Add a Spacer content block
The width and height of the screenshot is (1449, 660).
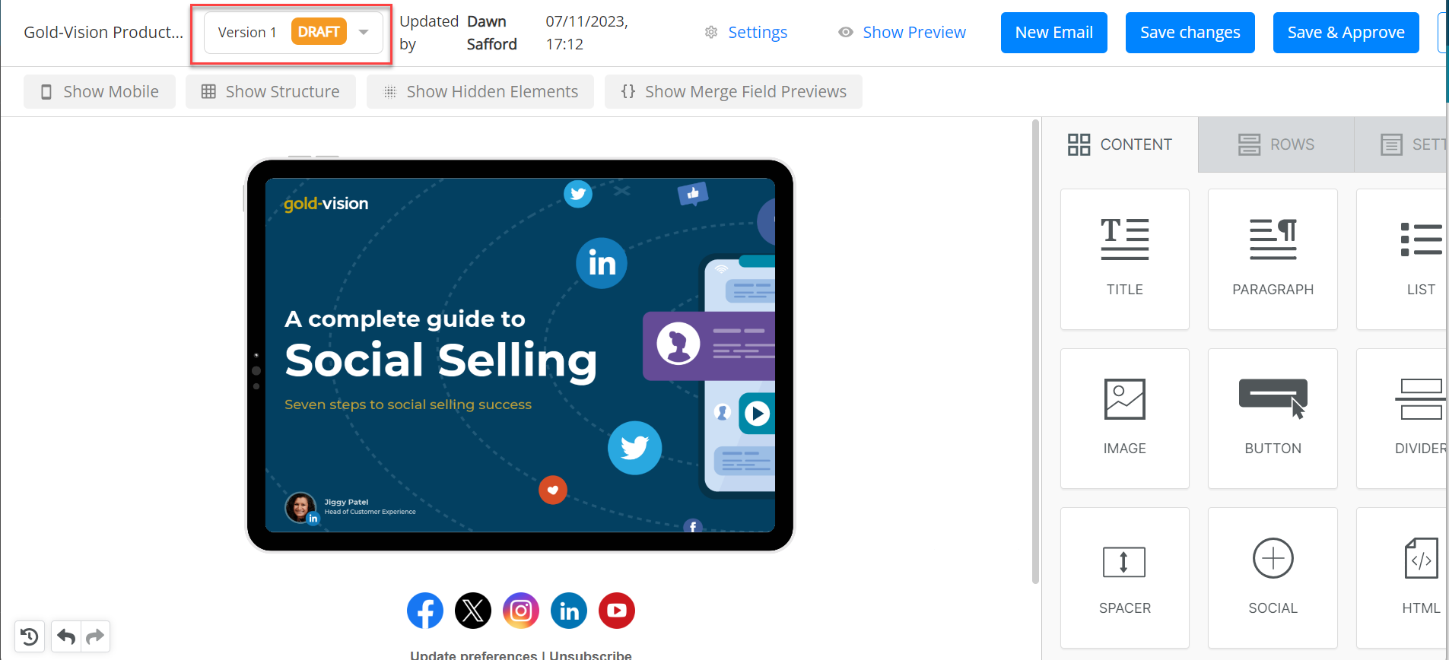pos(1124,578)
